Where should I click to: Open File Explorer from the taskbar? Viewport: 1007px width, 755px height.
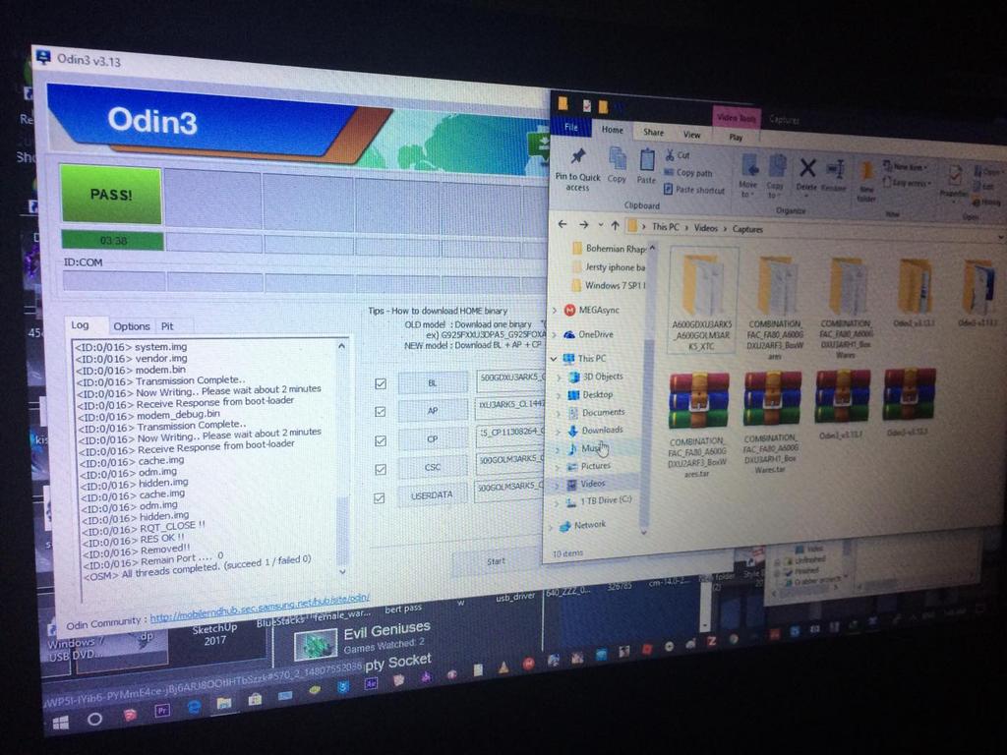click(223, 703)
